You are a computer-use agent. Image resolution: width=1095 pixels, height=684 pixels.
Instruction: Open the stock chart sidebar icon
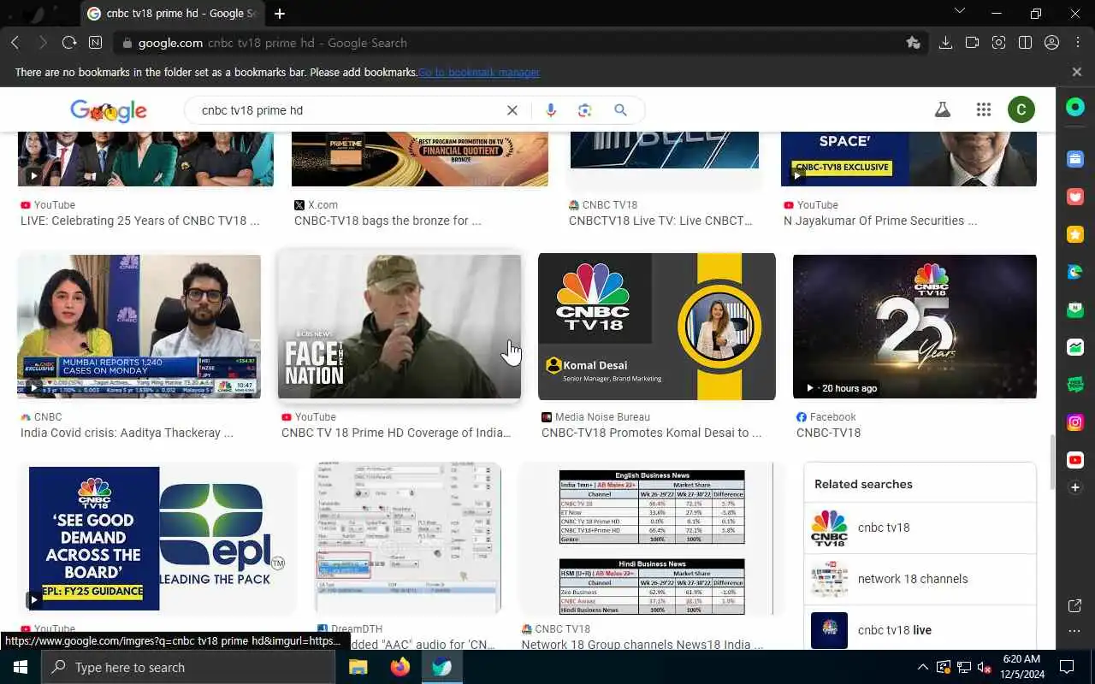click(1075, 347)
